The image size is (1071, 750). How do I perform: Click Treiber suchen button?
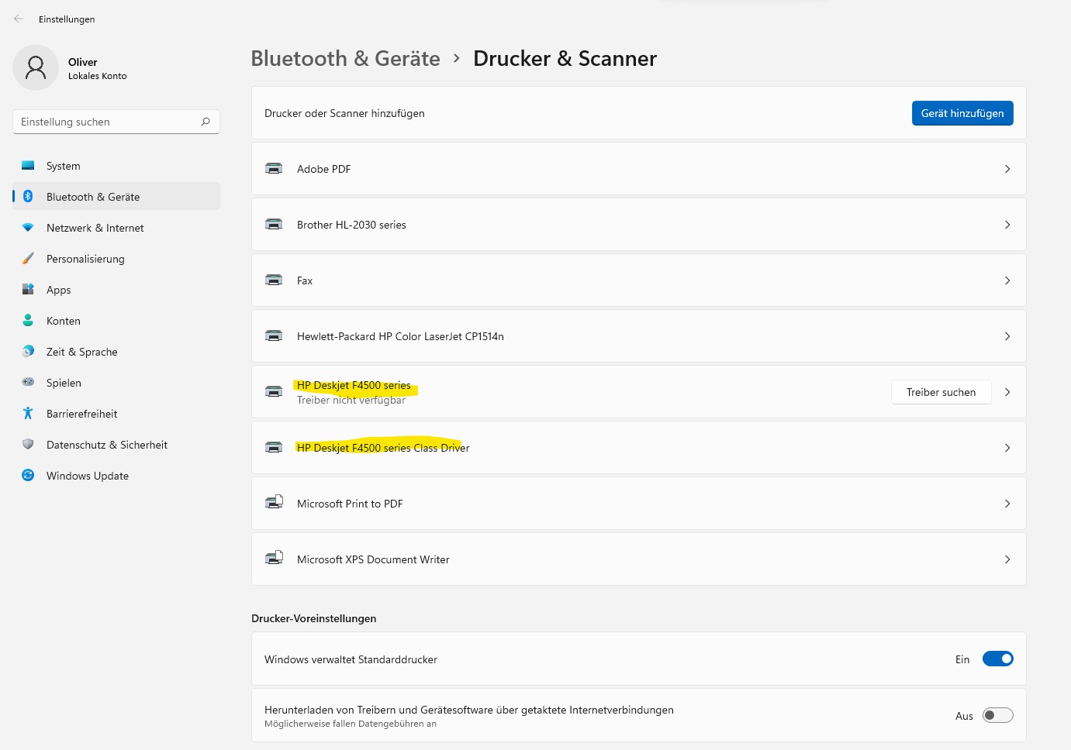[941, 392]
